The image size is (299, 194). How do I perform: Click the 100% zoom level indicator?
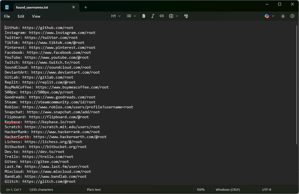(x=200, y=190)
